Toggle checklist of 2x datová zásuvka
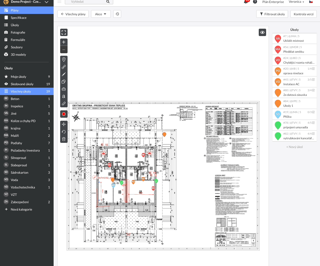Screen dimensions: 320x266 313,90
